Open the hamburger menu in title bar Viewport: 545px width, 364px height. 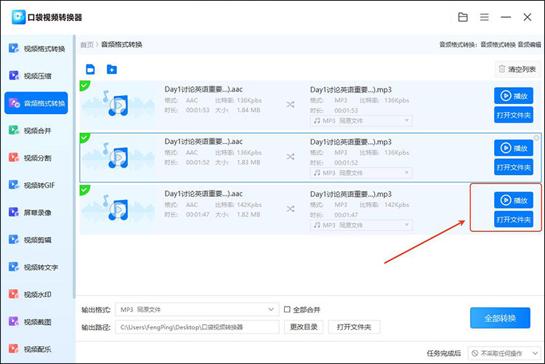click(485, 17)
